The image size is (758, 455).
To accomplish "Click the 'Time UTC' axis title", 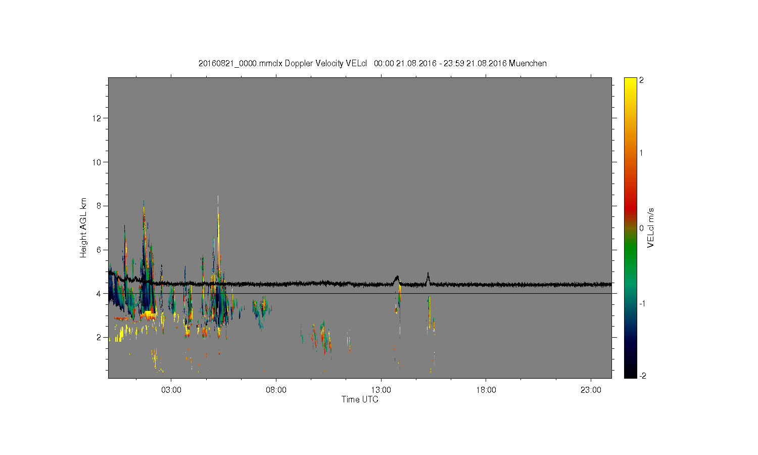I will (x=360, y=399).
